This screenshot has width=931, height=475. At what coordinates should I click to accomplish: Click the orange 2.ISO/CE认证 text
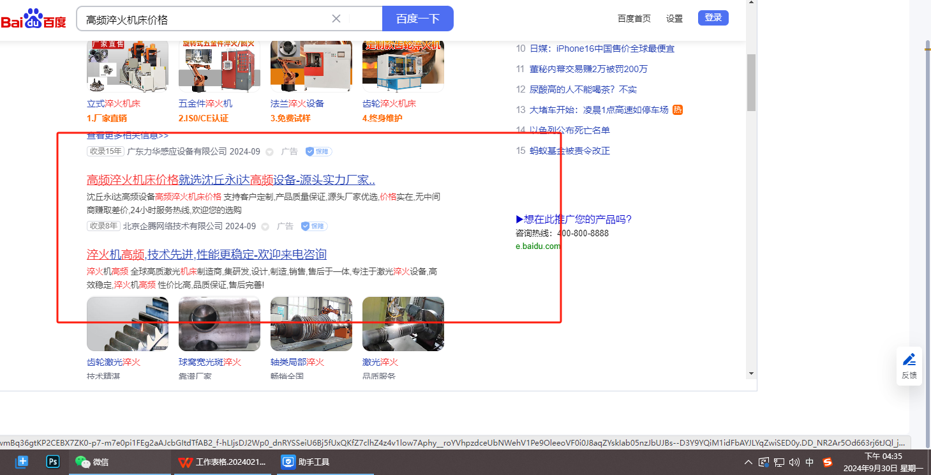tap(204, 118)
